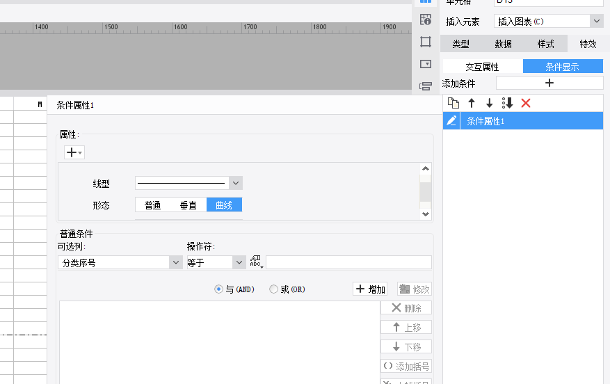Click the condition value input field
This screenshot has height=384, width=610.
pyautogui.click(x=348, y=262)
